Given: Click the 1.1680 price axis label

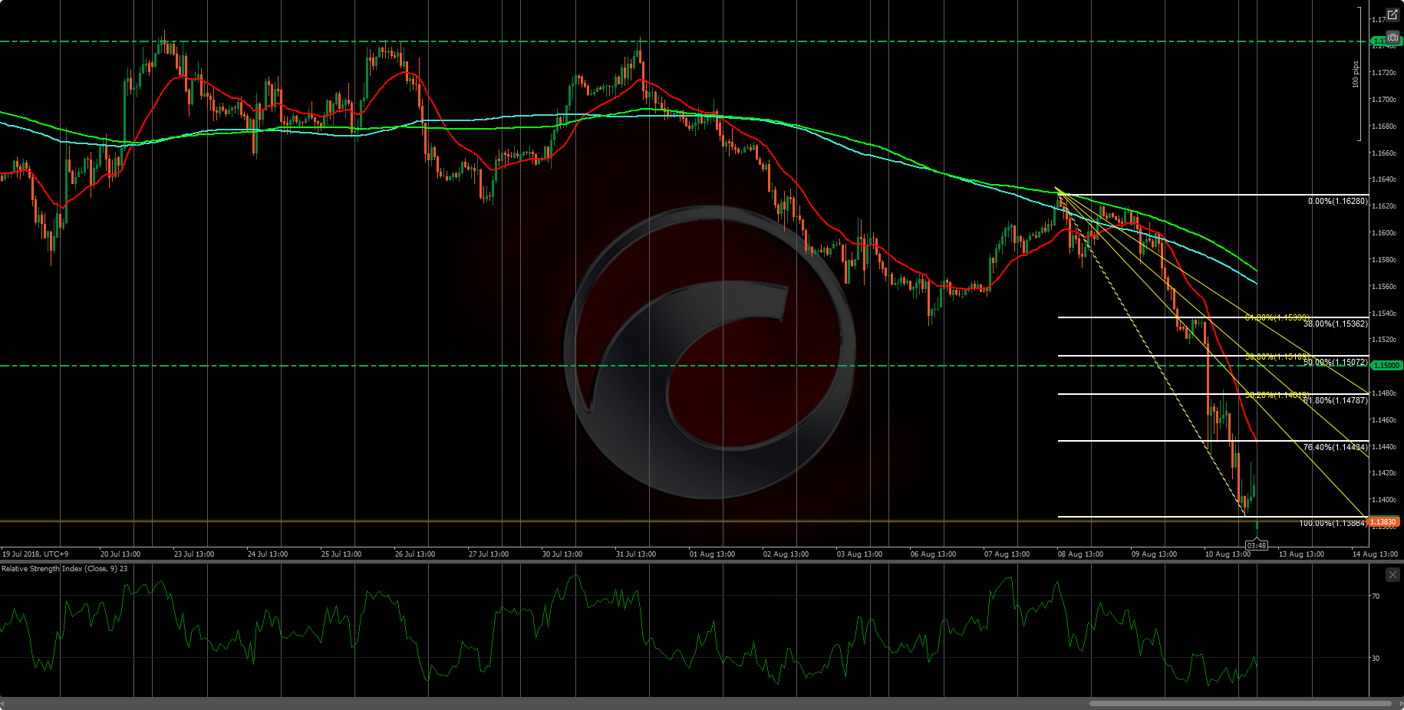Looking at the screenshot, I should pyautogui.click(x=1385, y=127).
